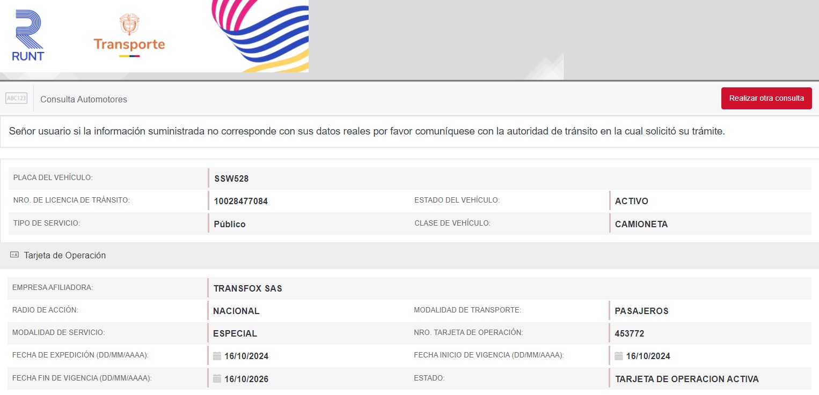Screen dimensions: 819x395
Task: Select the Consulta Automotores heading
Action: (x=84, y=99)
